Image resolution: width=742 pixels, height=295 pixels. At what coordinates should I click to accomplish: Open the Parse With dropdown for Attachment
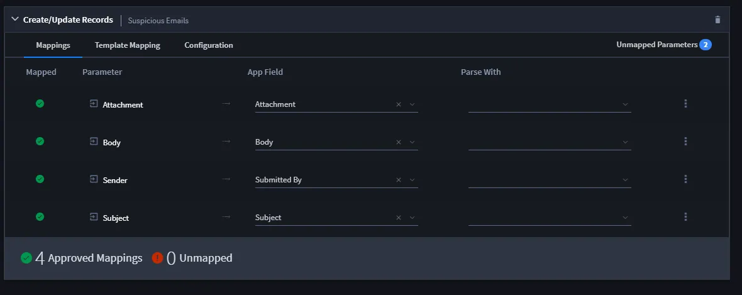pyautogui.click(x=550, y=104)
